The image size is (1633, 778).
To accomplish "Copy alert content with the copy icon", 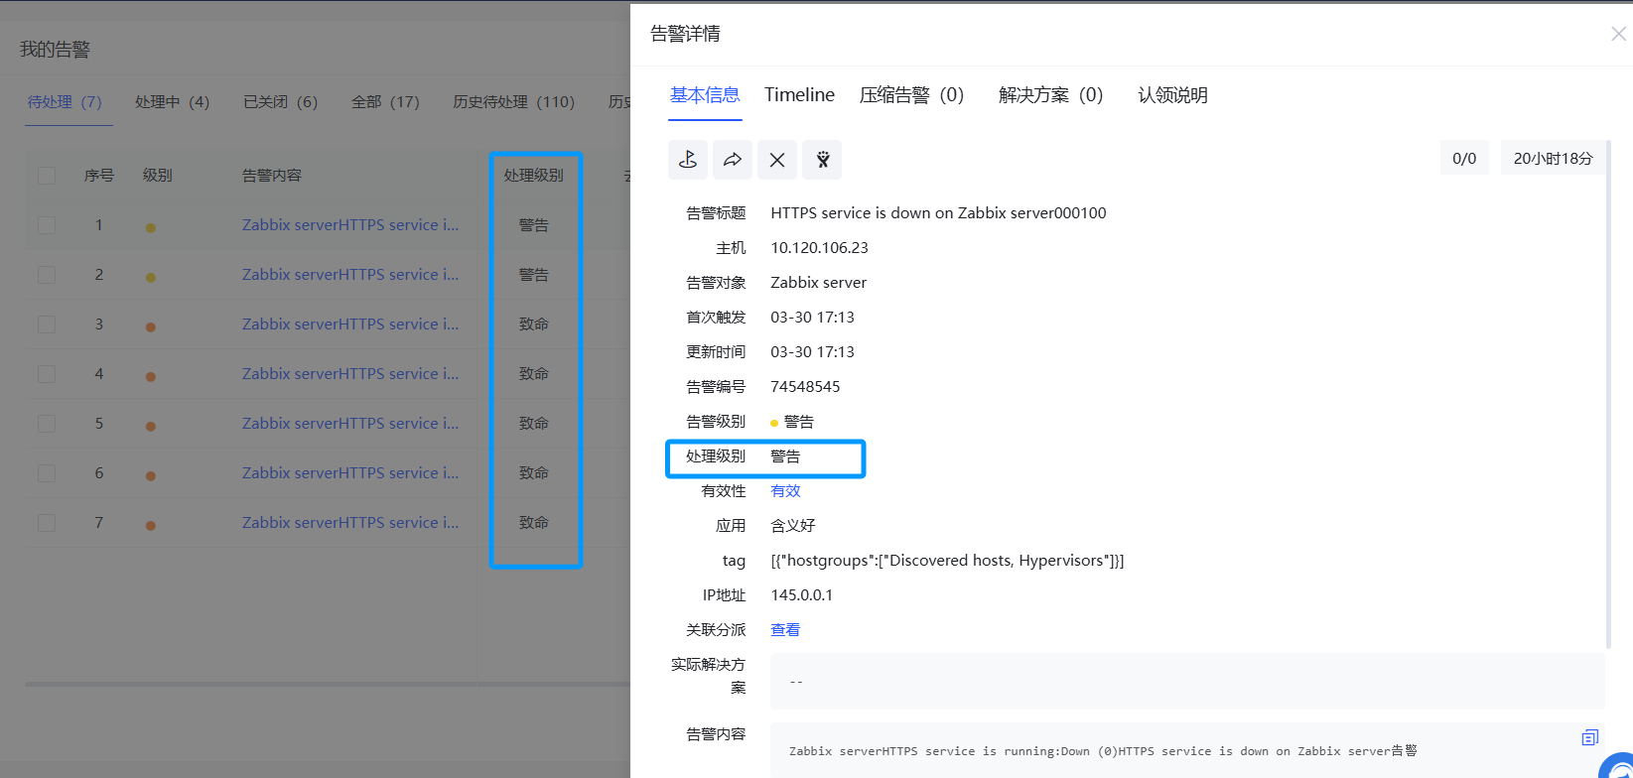I will [x=1589, y=737].
